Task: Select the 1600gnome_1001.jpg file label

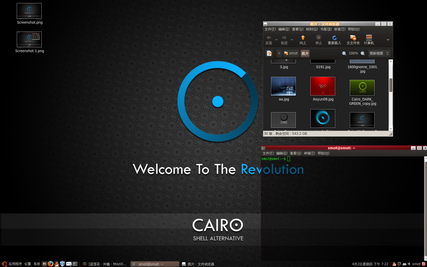Action: 363,69
